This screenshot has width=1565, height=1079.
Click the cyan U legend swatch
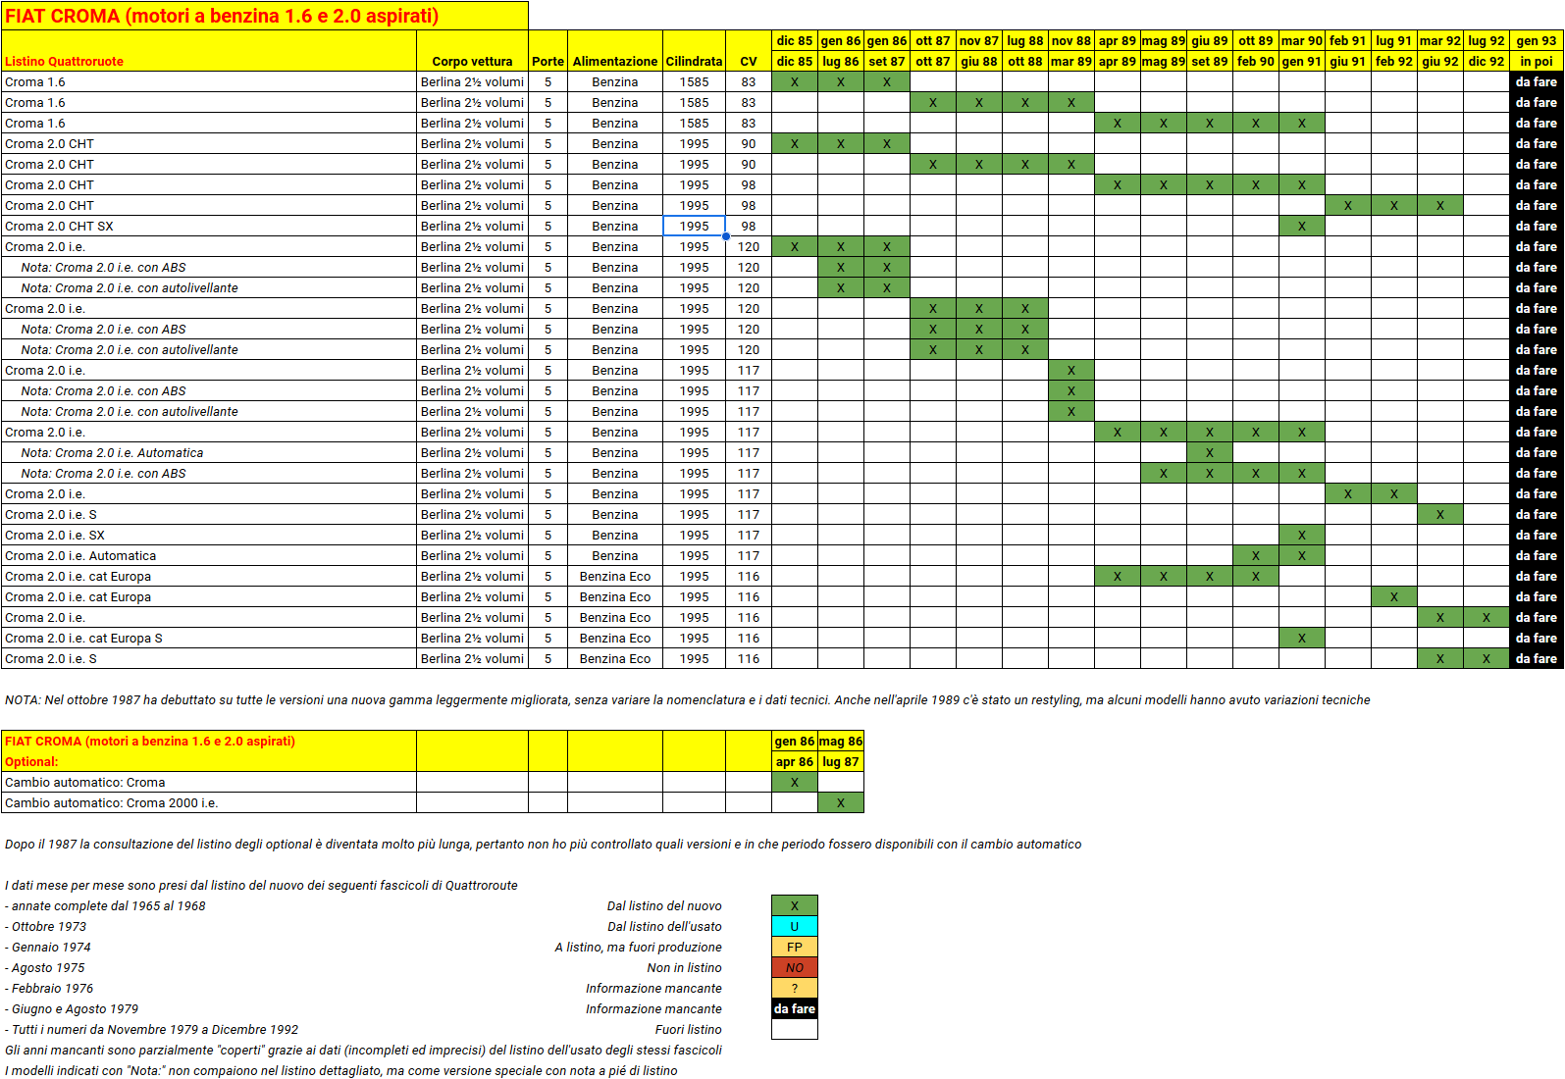coord(795,926)
